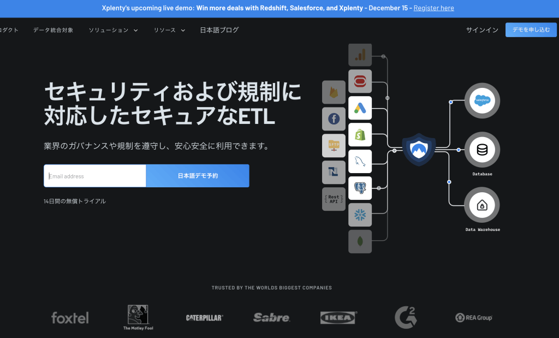
Task: Click the 14日間の無償トライアル text
Action: coord(75,201)
